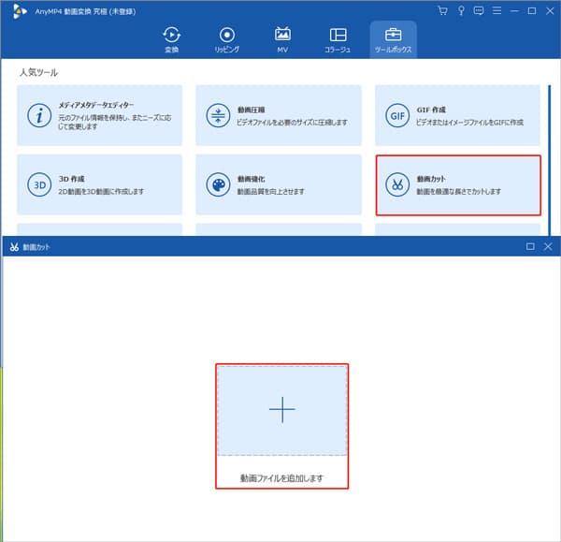This screenshot has width=561, height=542.
Task: Click the shopping cart icon
Action: tap(442, 10)
